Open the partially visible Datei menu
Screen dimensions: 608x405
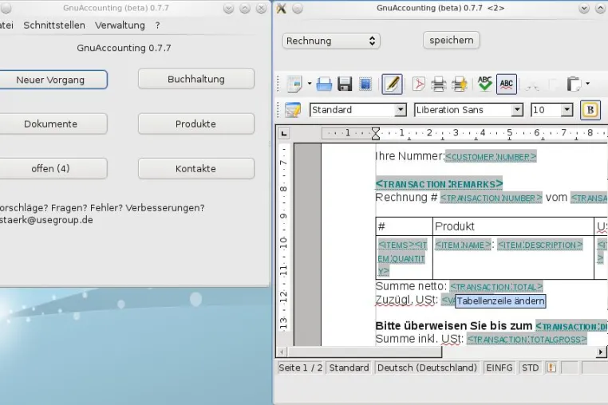pyautogui.click(x=6, y=26)
